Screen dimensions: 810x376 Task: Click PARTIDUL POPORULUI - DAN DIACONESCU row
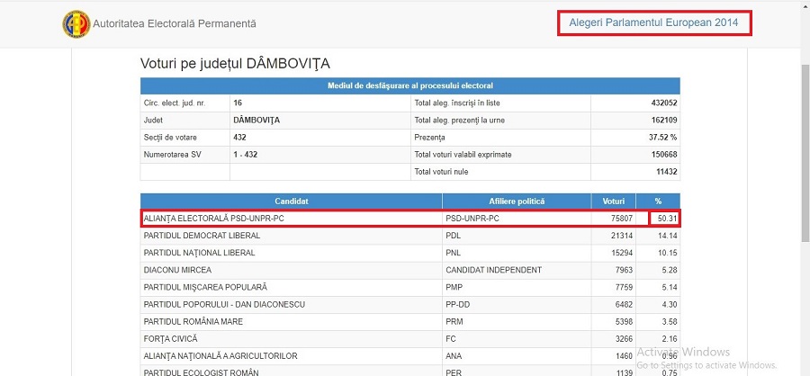[x=410, y=305]
